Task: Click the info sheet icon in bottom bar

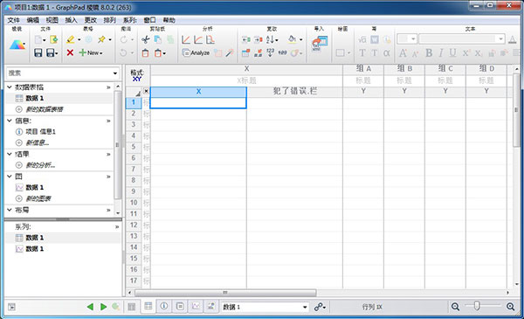Action: coord(164,306)
